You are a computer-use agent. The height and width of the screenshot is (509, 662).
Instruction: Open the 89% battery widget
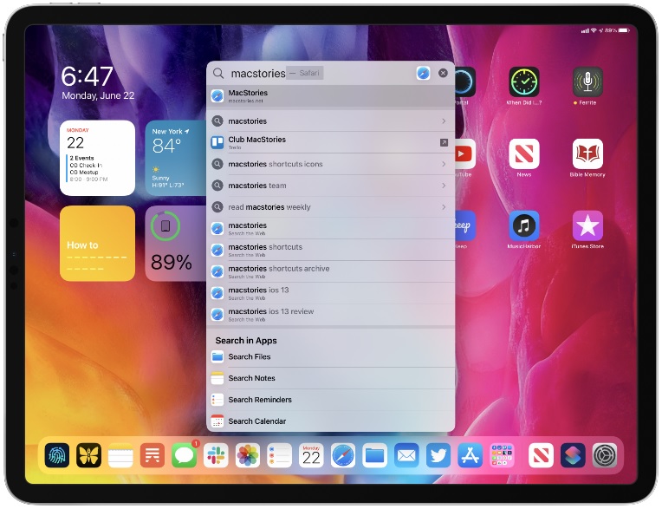click(176, 244)
